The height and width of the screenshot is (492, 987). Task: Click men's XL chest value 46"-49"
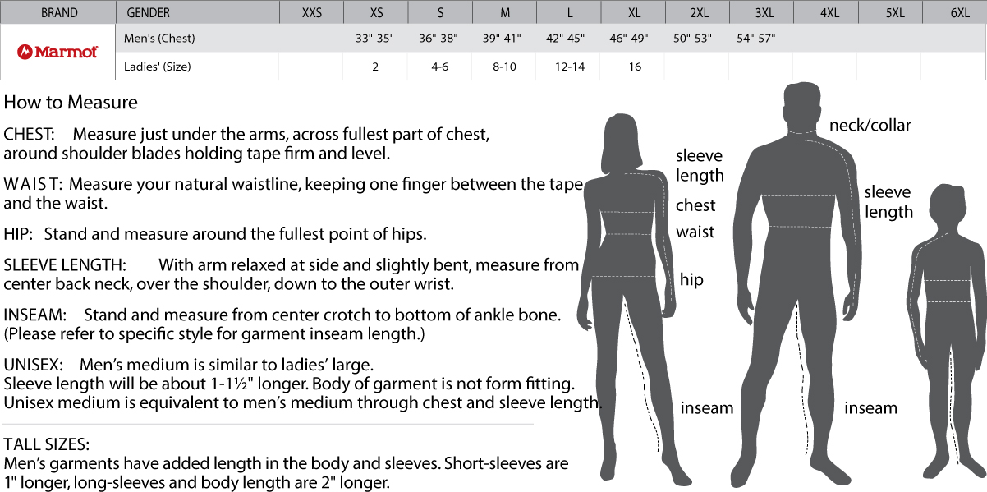point(631,39)
